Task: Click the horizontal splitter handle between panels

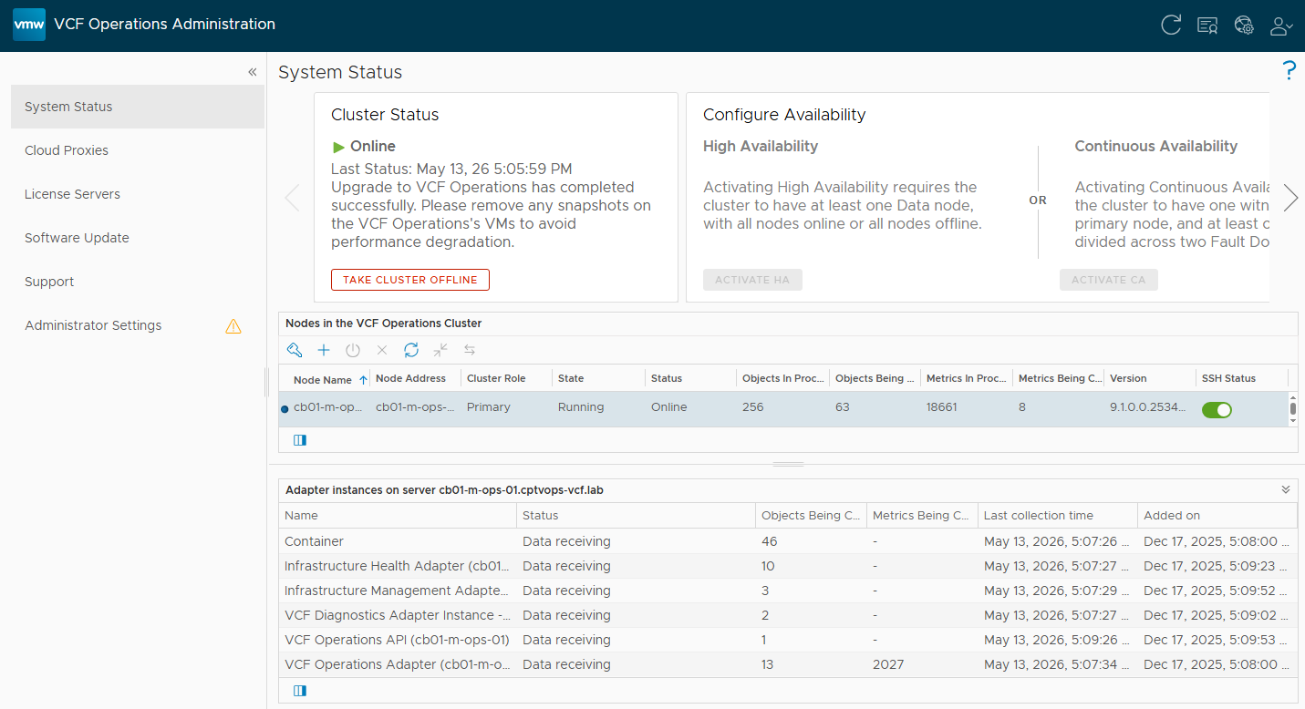Action: [x=788, y=465]
